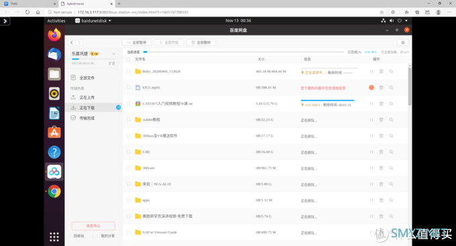Open Activities overview
This screenshot has width=456, height=246.
click(56, 21)
